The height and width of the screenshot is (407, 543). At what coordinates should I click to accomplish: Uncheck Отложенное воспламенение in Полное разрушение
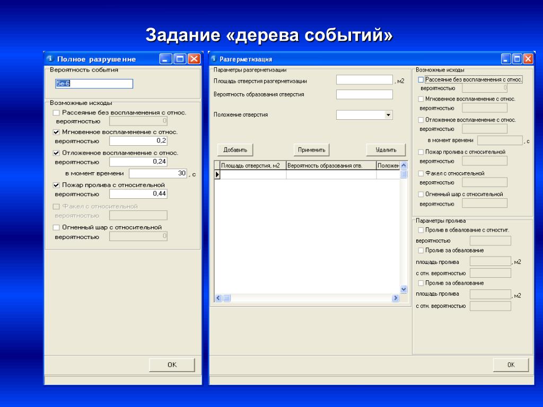(56, 153)
